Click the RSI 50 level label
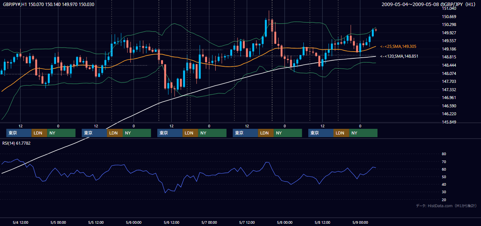This screenshot has width=481, height=226. pyautogui.click(x=444, y=177)
